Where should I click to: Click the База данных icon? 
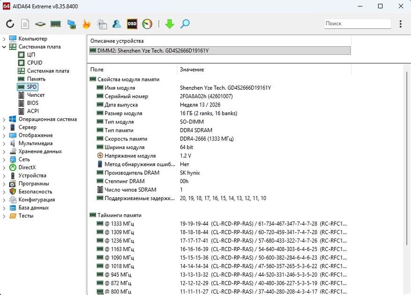point(13,208)
